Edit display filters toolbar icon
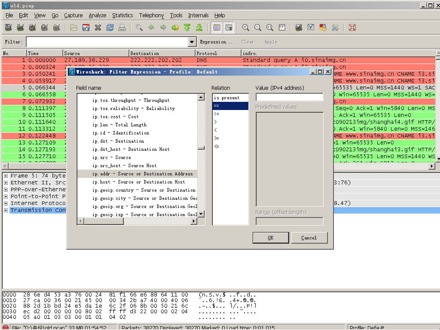This screenshot has height=330, width=440. [311, 27]
